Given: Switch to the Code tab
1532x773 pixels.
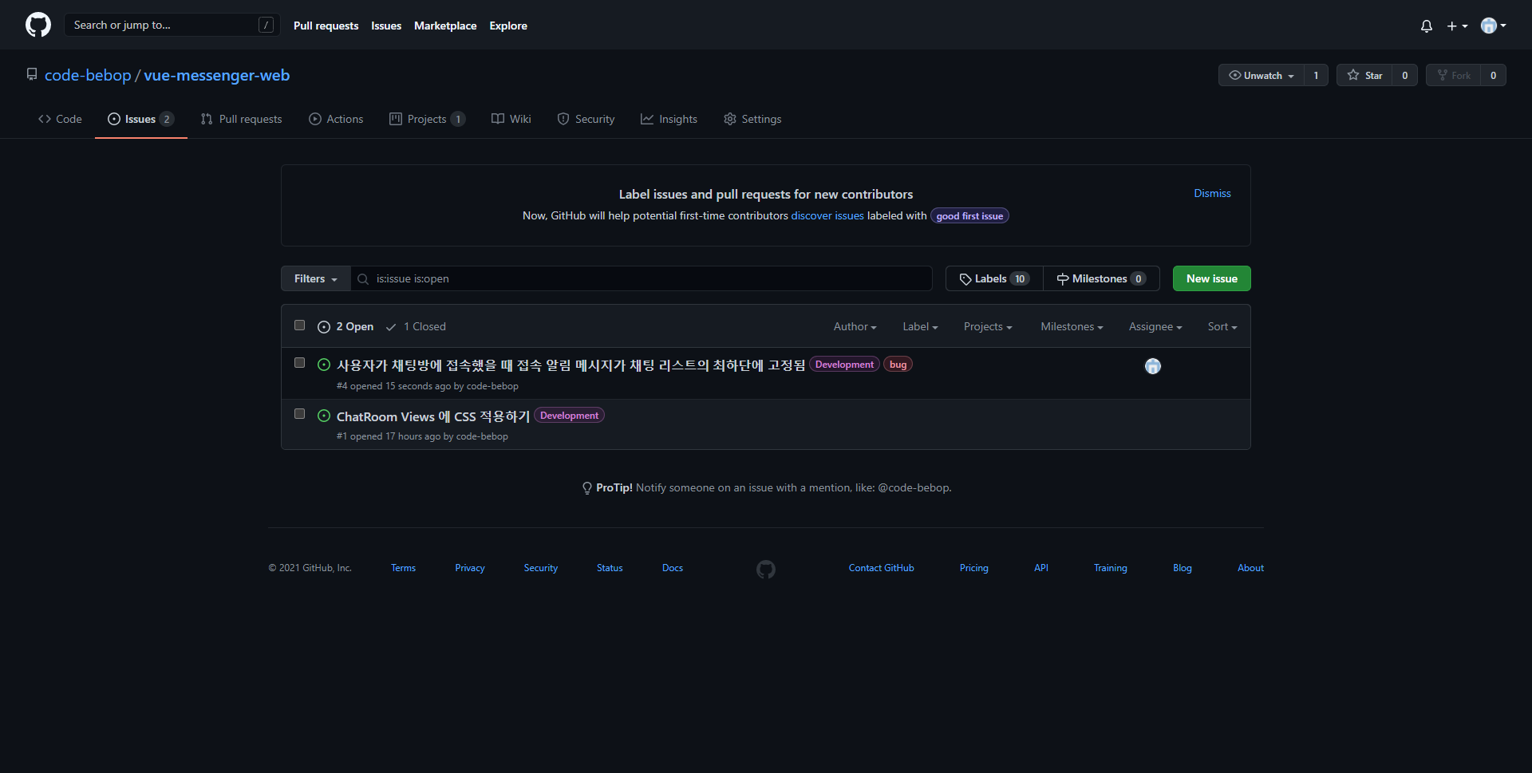Looking at the screenshot, I should [60, 119].
